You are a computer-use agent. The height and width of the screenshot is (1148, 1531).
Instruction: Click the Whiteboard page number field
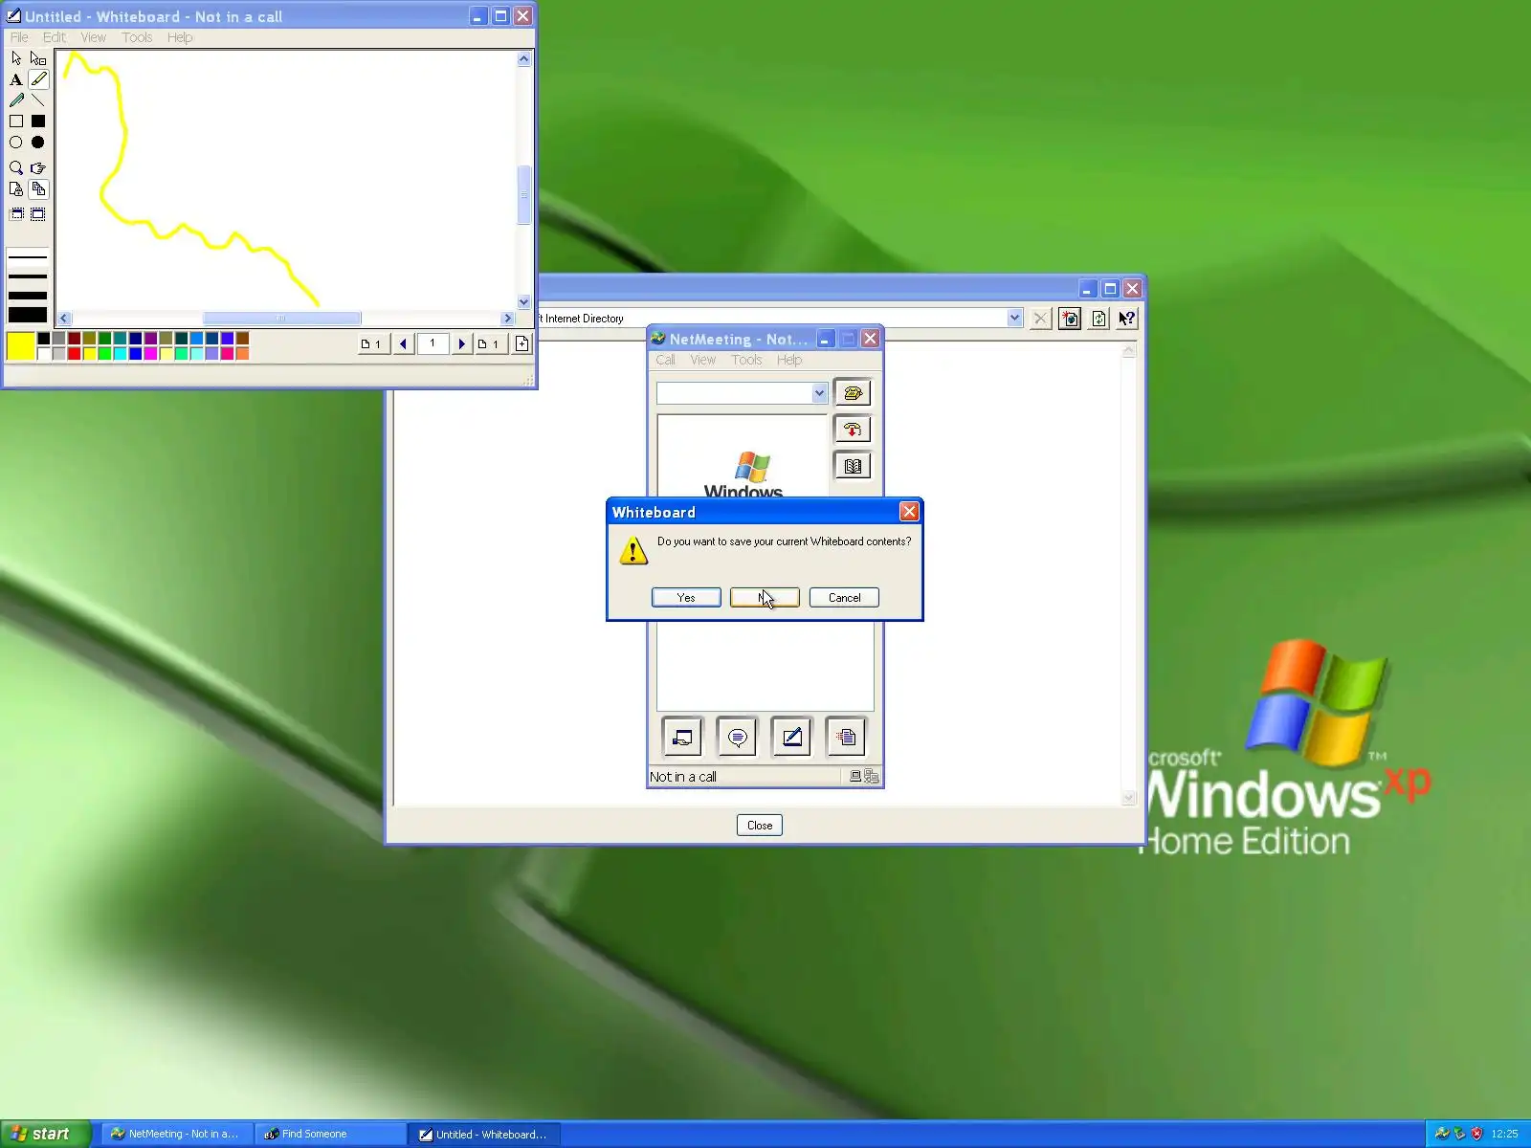coord(433,343)
